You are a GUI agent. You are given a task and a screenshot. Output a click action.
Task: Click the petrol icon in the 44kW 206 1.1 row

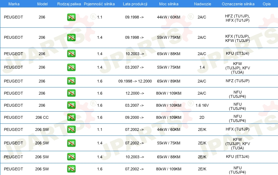point(71,17)
